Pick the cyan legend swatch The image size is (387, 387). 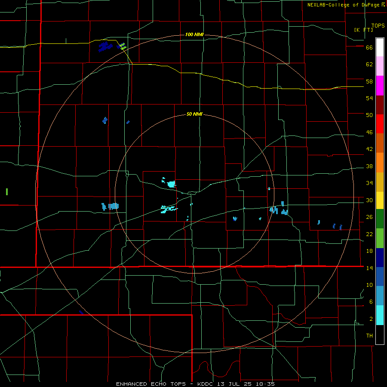click(x=380, y=315)
